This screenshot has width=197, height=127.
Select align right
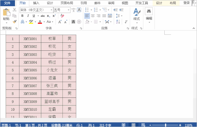[99, 16]
